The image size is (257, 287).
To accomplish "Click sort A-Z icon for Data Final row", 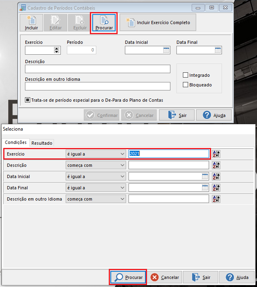I will 216,188.
